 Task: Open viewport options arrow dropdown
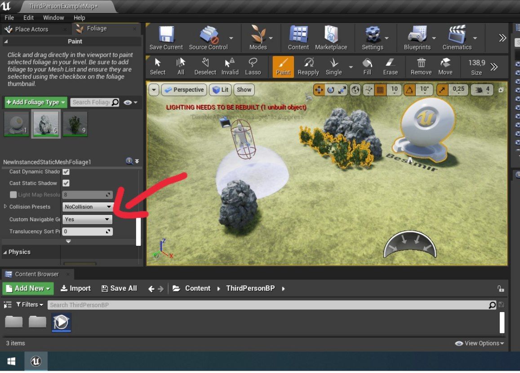click(154, 90)
